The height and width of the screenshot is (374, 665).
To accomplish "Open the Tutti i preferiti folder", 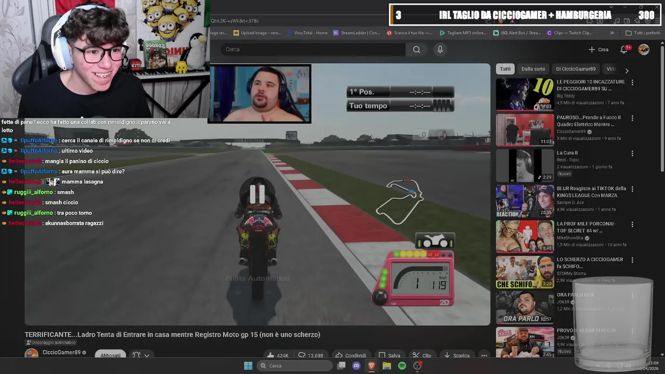I will click(x=643, y=33).
